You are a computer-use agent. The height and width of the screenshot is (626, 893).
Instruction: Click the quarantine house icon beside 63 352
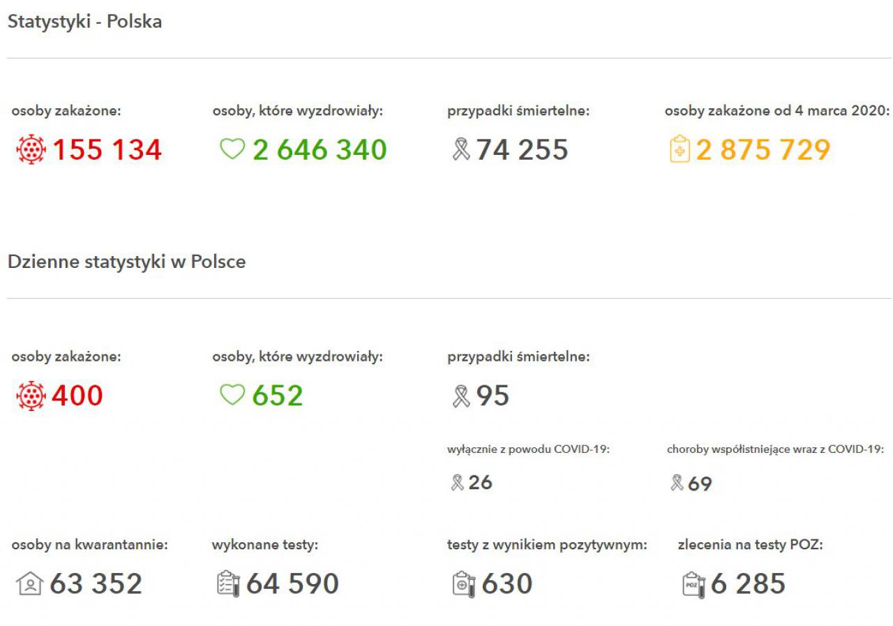tap(30, 584)
